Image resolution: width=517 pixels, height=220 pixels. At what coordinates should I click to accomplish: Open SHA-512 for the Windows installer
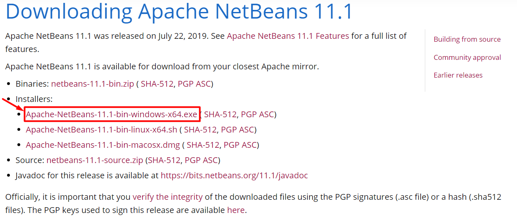220,114
